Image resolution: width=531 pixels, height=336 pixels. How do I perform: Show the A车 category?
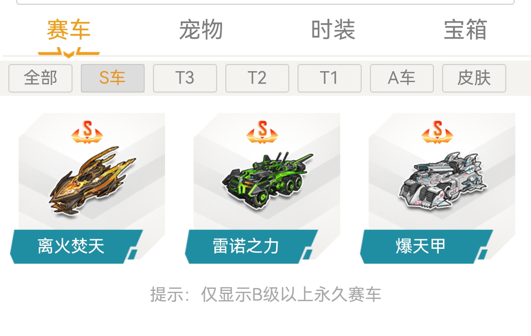pyautogui.click(x=402, y=78)
